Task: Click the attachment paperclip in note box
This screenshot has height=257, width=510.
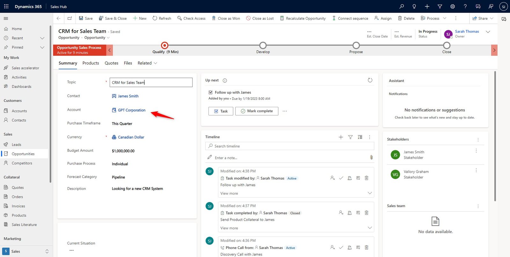Action: pyautogui.click(x=371, y=157)
